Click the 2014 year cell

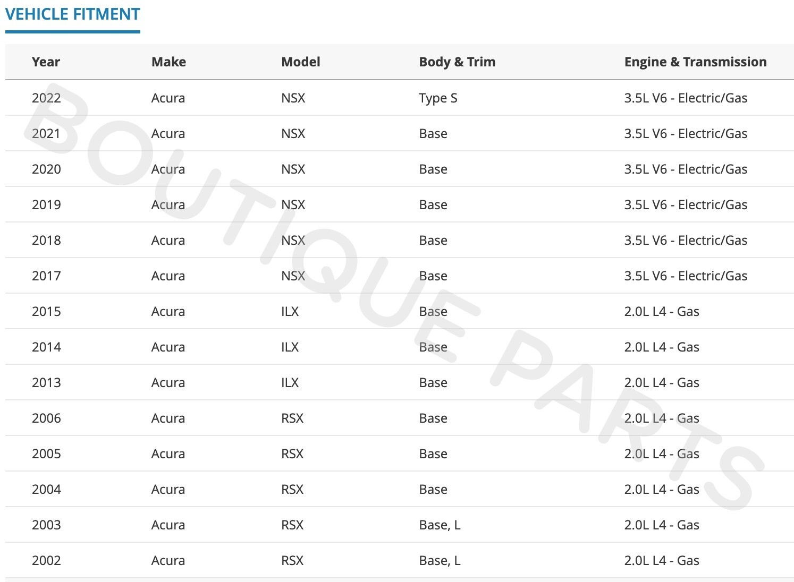click(x=46, y=347)
